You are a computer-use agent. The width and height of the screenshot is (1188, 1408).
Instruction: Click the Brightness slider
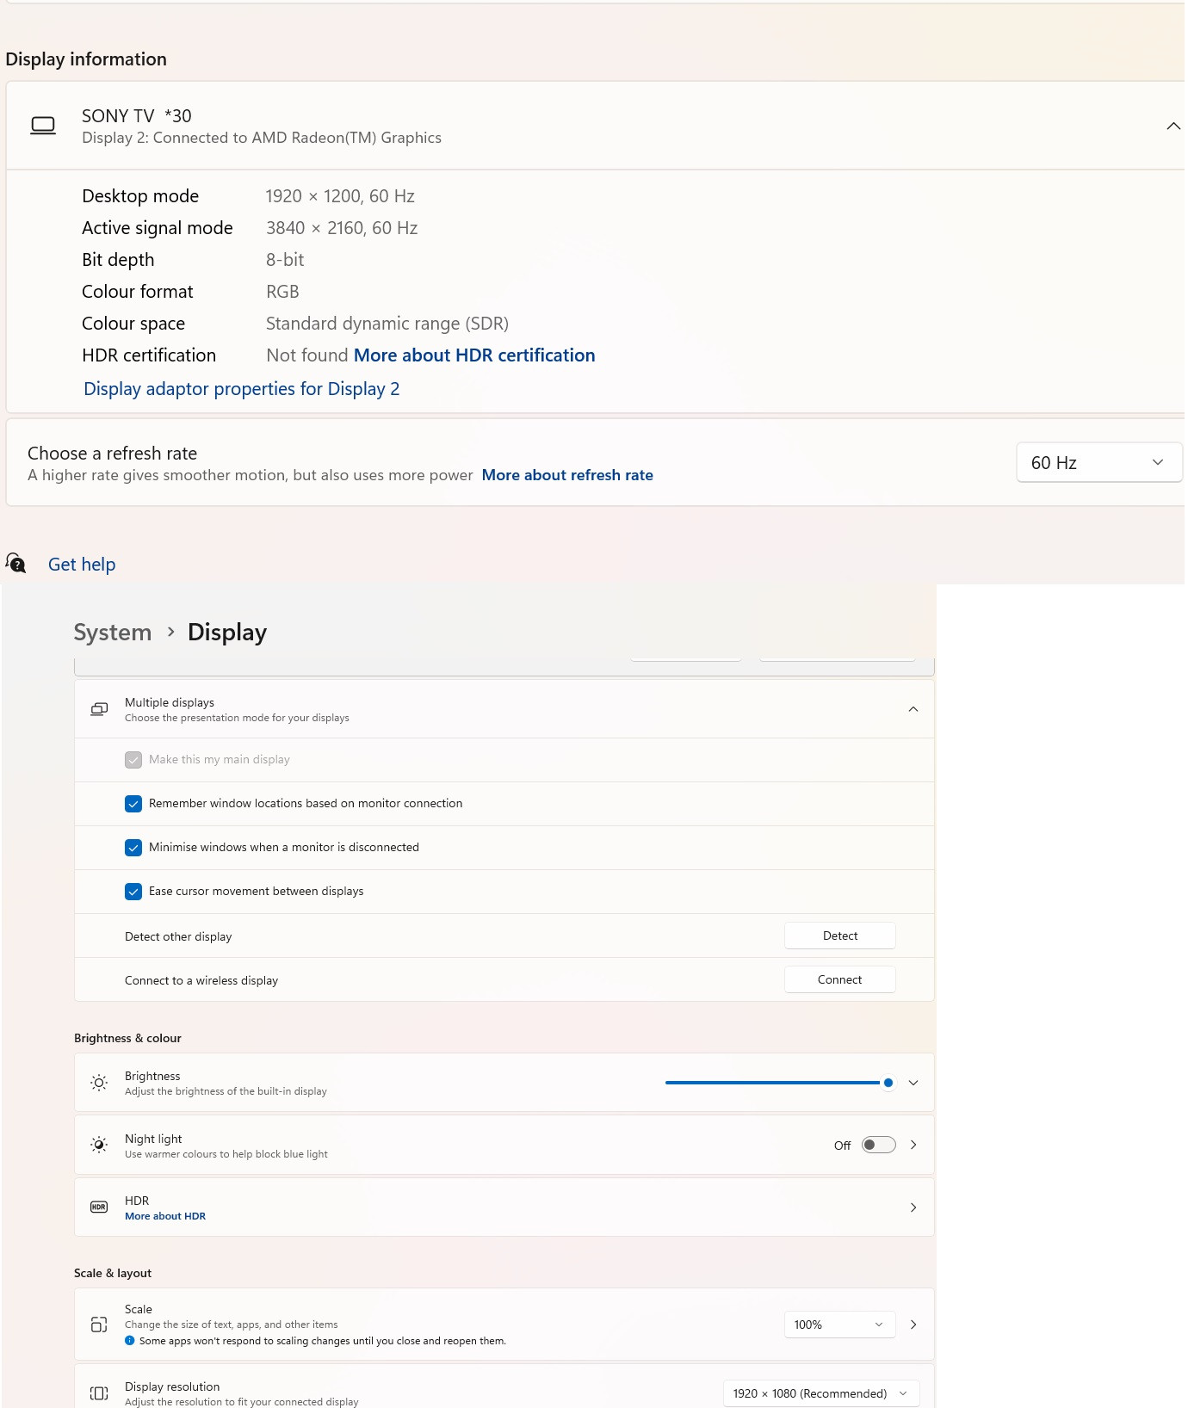[x=775, y=1083]
